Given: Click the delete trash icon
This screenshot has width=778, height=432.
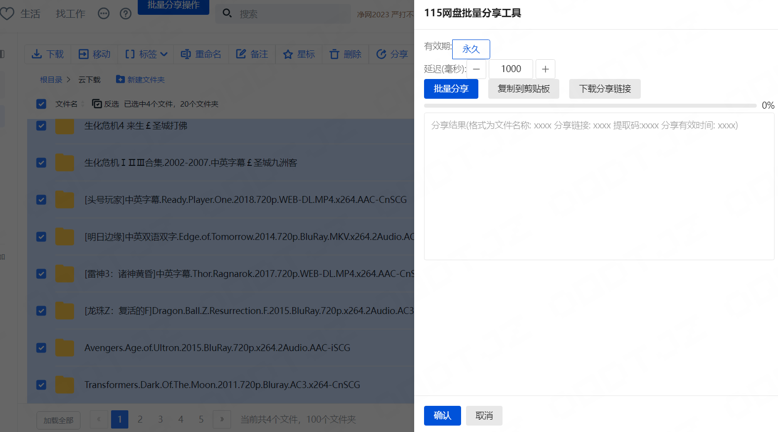Looking at the screenshot, I should tap(334, 54).
